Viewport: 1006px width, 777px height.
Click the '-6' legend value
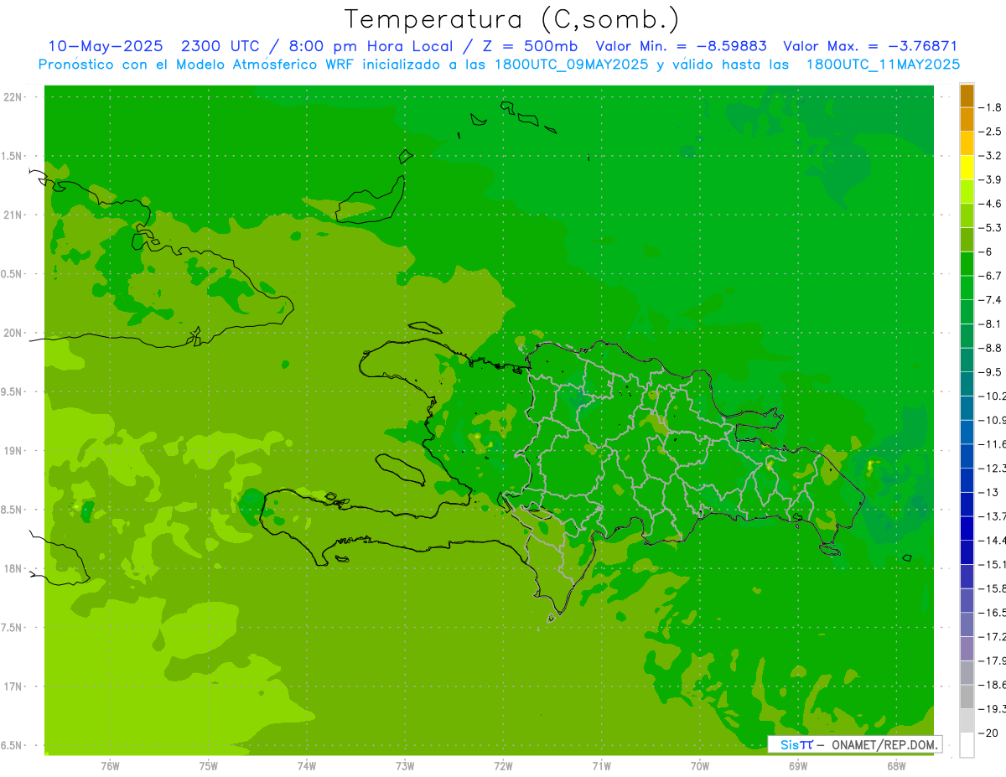(x=987, y=251)
